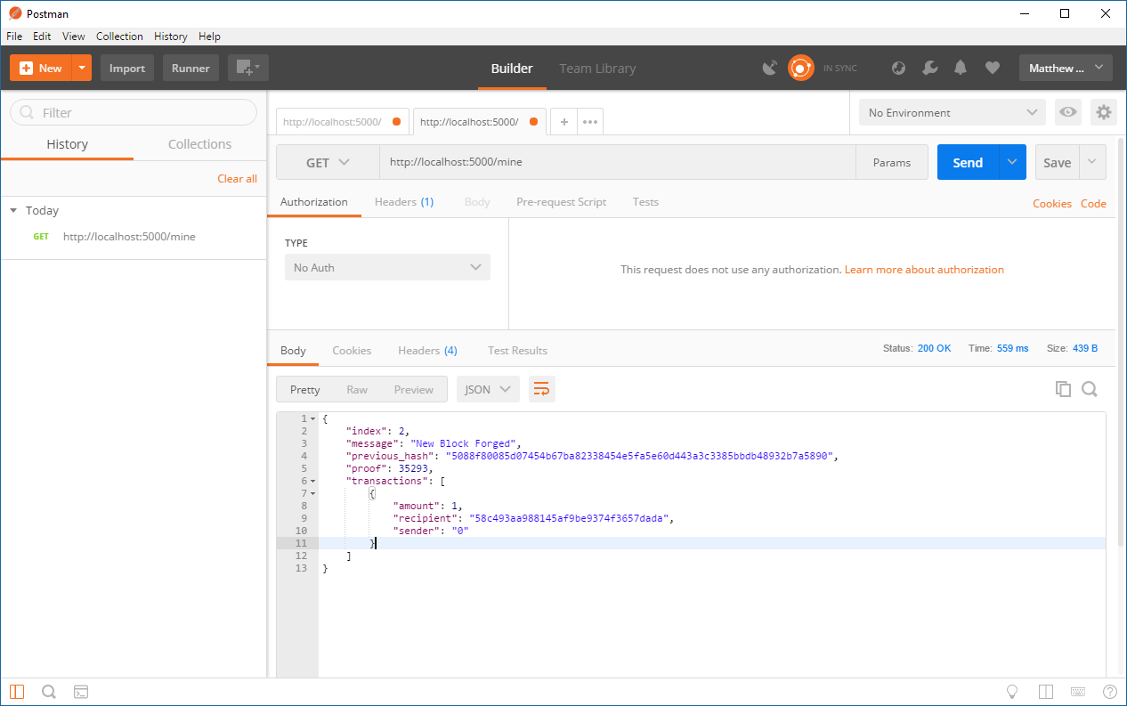
Task: Select the History sidebar tab
Action: (x=67, y=144)
